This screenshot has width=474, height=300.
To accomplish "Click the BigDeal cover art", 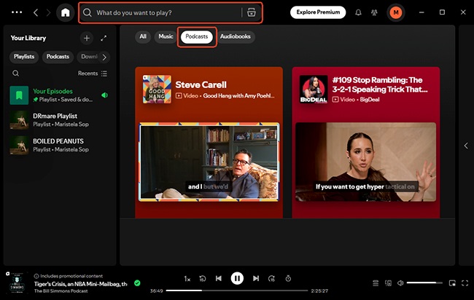I will pyautogui.click(x=314, y=90).
